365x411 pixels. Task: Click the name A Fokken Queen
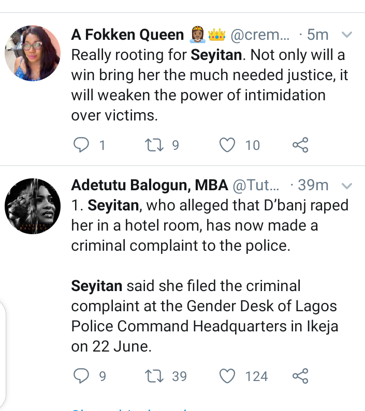pos(127,35)
